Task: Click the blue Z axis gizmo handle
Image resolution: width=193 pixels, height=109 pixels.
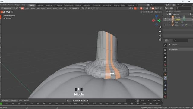Action: point(157,16)
